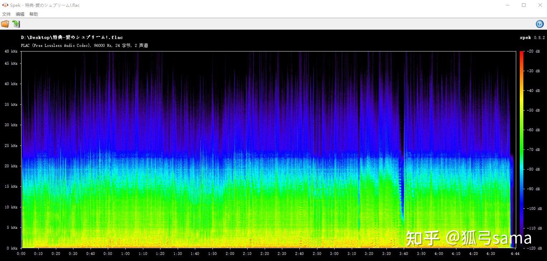Click the -40 dB scale label
The image size is (547, 261).
point(533,91)
